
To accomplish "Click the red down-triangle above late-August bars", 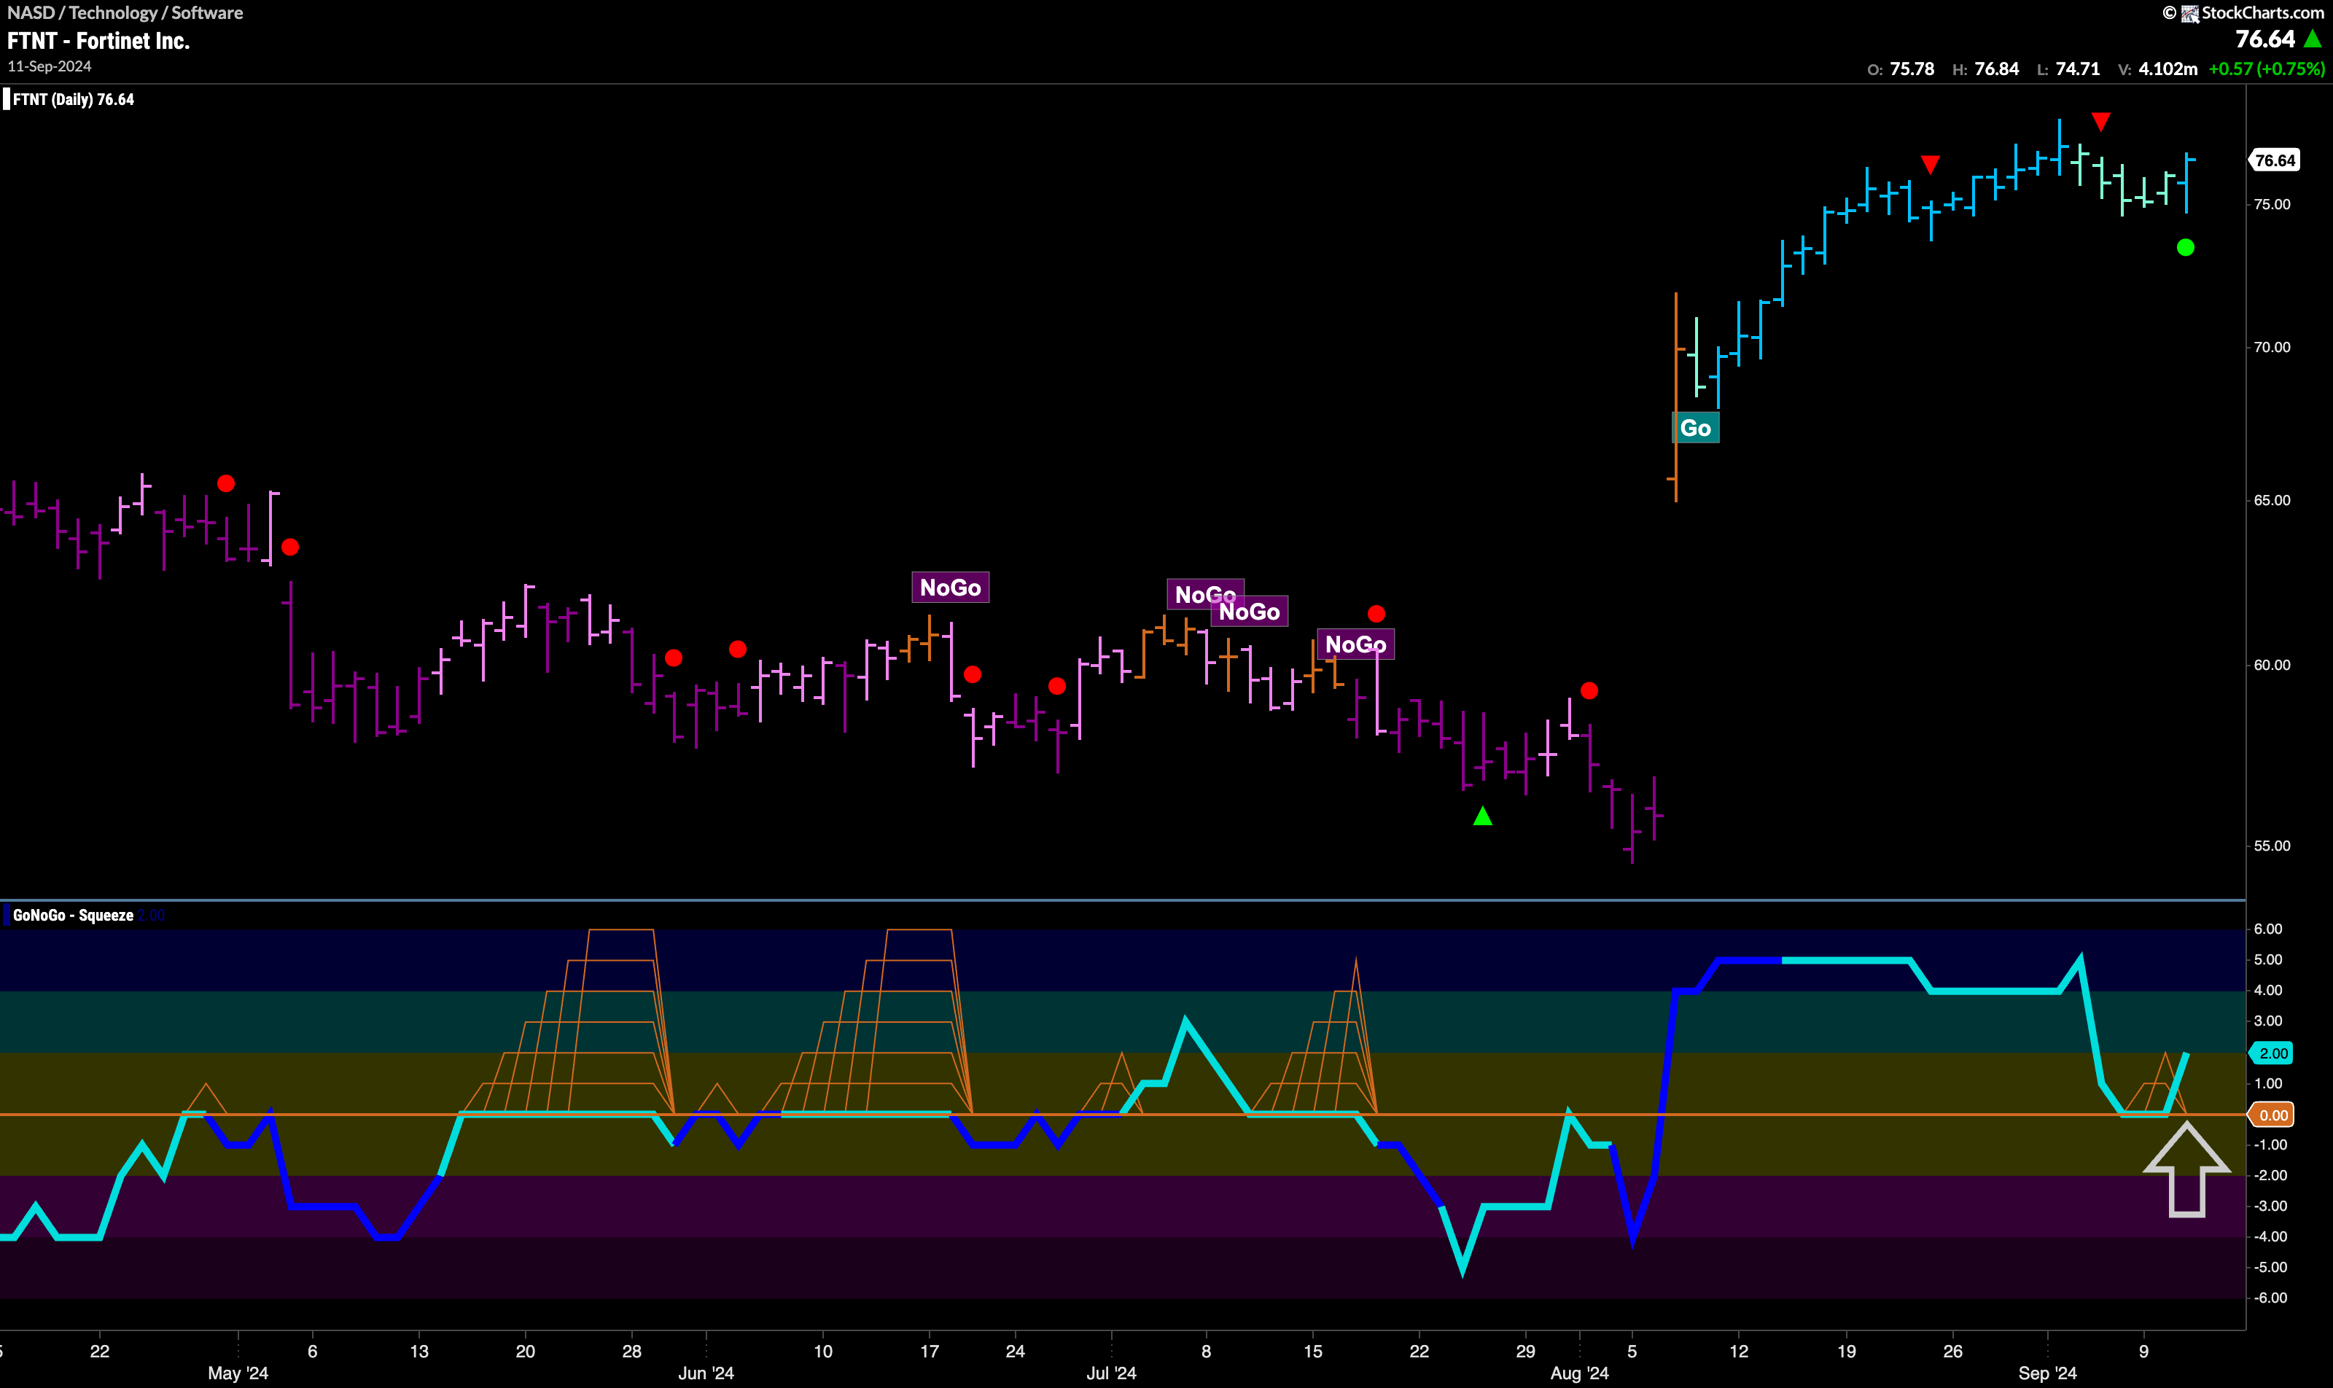I will pos(1930,165).
